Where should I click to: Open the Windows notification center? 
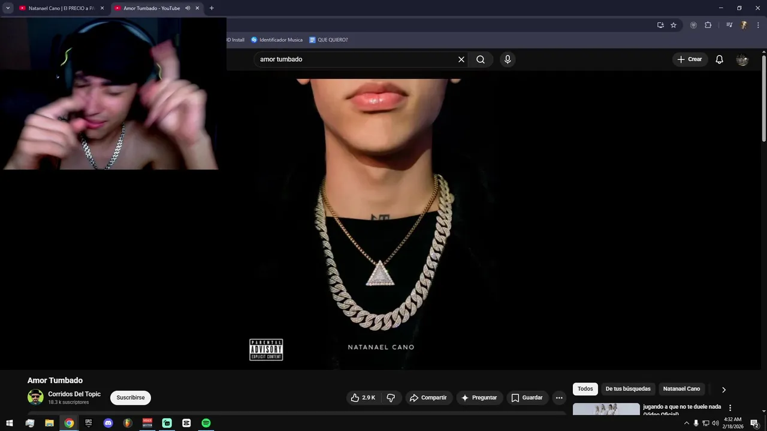[754, 423]
